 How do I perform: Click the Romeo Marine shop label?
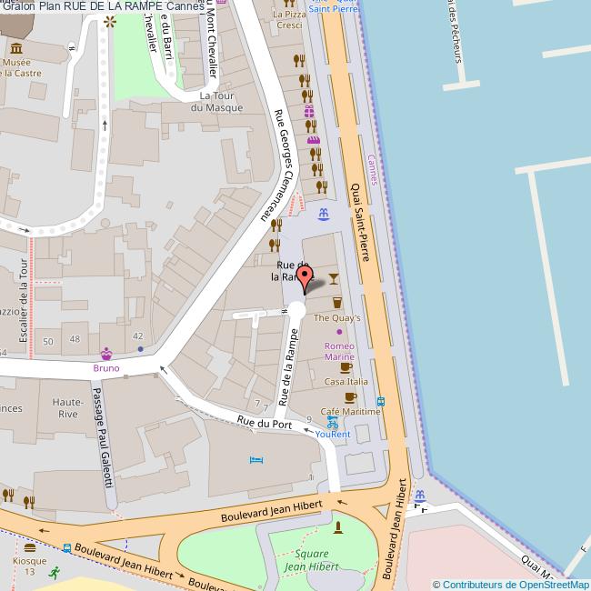(x=340, y=351)
